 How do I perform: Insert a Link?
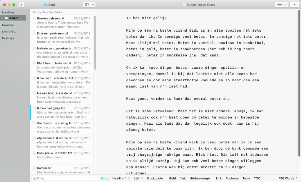click(219, 178)
